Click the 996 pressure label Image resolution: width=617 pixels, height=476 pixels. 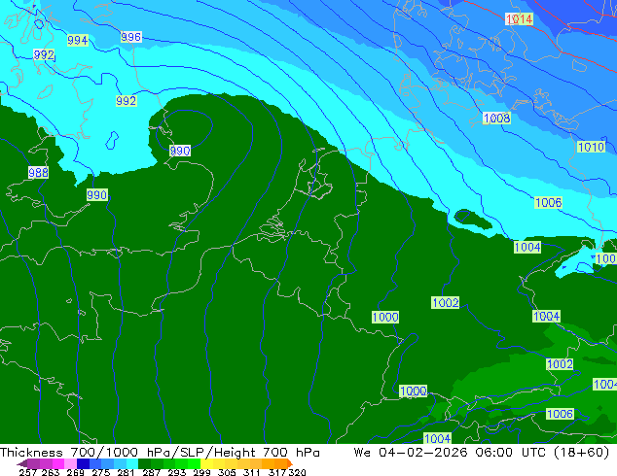point(130,37)
